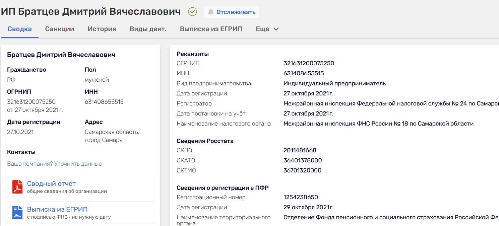Open the Сводный отчёт link
Image resolution: width=499 pixels, height=226 pixels.
51,183
